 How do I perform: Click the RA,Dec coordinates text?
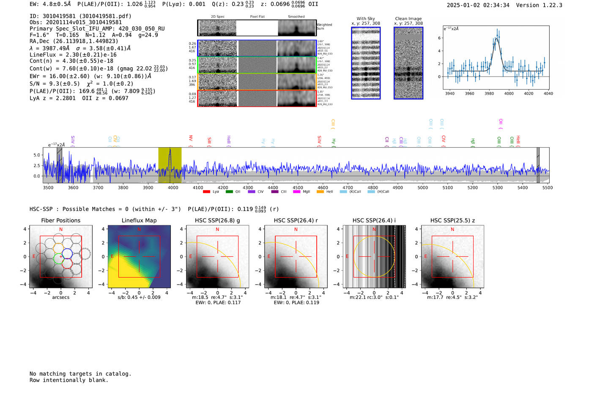pyautogui.click(x=74, y=41)
